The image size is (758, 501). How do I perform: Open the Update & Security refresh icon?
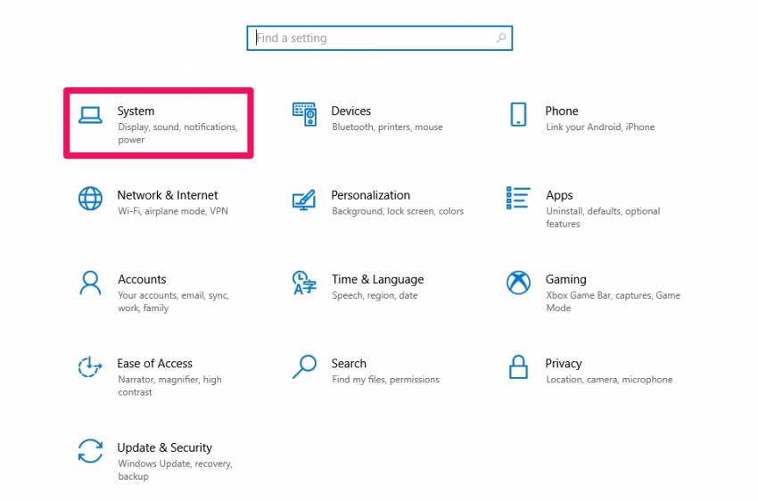(90, 451)
